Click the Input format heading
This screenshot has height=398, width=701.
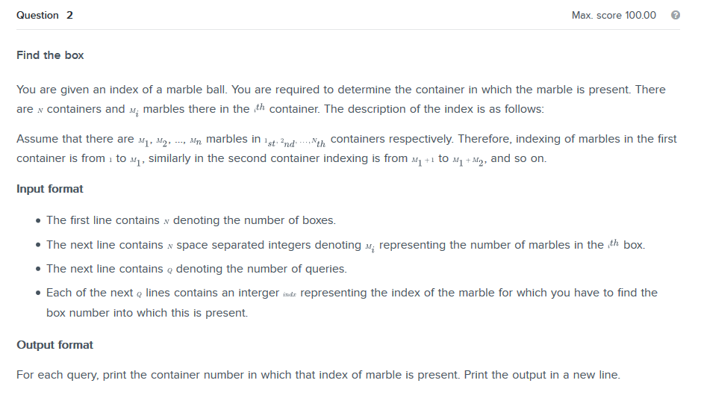click(x=49, y=189)
